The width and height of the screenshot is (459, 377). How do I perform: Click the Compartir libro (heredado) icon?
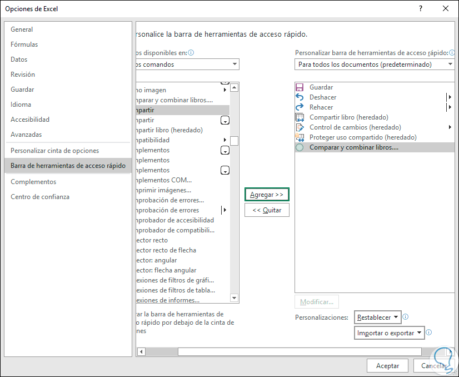click(x=300, y=117)
